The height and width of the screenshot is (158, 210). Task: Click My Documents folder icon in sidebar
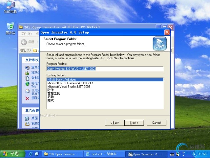[x=27, y=124]
